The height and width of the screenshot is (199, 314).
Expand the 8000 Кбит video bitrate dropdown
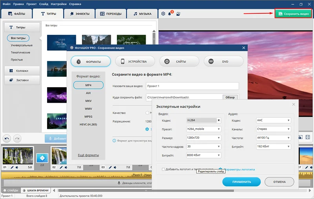(x=203, y=155)
